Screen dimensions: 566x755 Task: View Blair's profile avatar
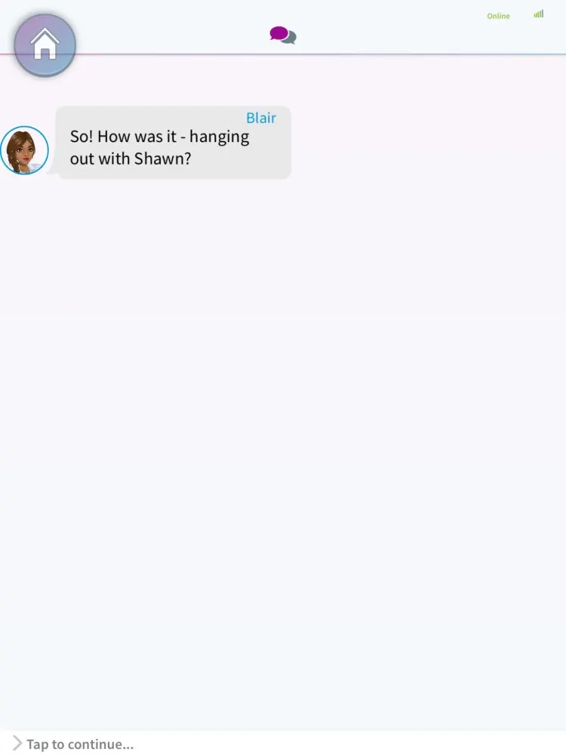click(x=24, y=150)
